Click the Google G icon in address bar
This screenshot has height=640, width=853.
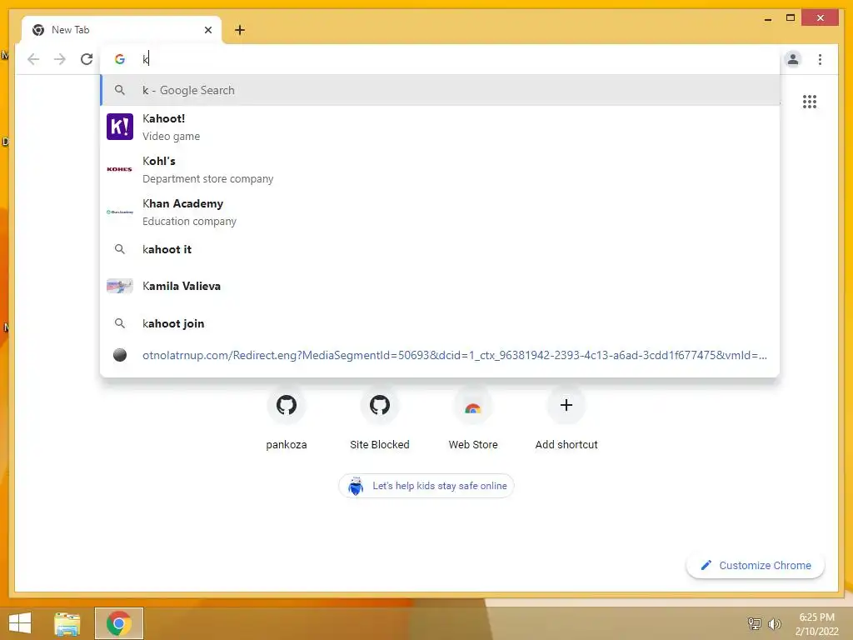click(120, 59)
